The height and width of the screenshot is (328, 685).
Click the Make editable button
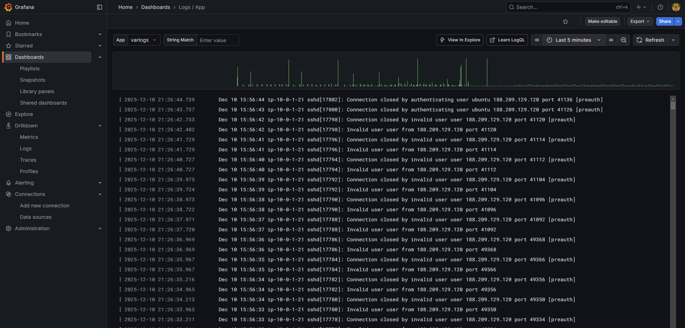[602, 21]
